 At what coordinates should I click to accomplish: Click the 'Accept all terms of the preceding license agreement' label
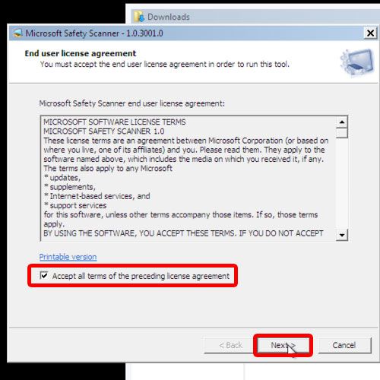point(141,276)
